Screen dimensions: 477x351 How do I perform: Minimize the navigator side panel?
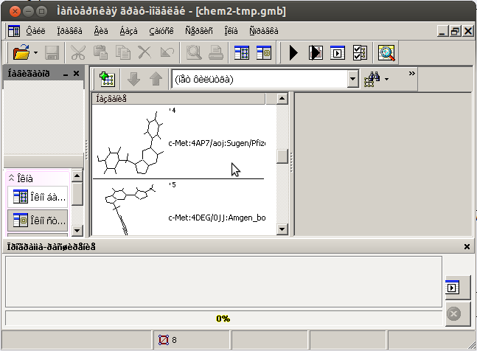[66, 74]
